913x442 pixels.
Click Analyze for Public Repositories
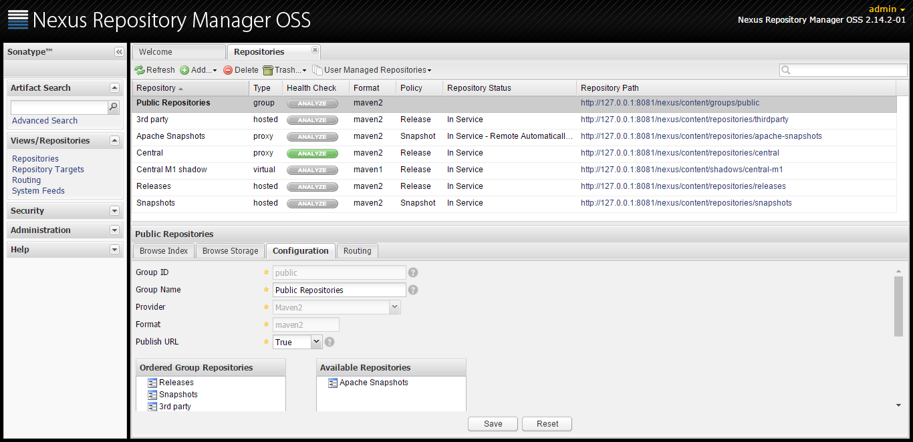tap(312, 103)
